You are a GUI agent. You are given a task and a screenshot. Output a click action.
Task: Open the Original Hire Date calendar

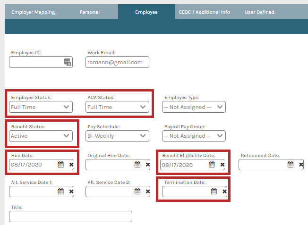(137, 165)
